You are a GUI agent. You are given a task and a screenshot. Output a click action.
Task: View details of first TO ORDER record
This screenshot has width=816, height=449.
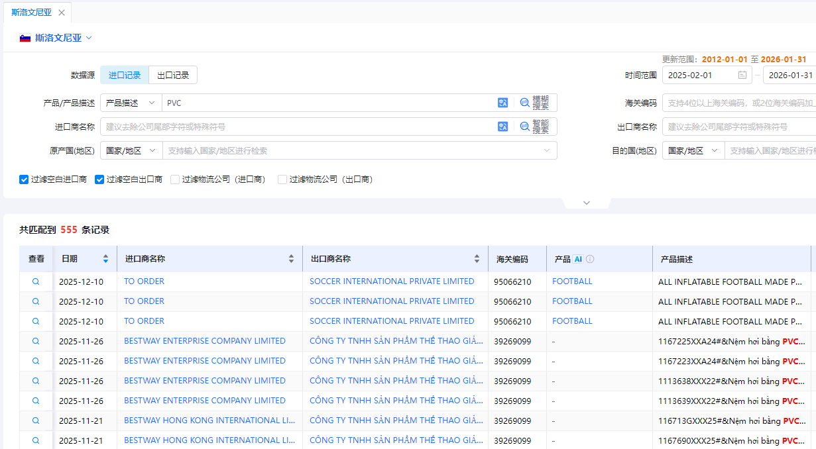[x=36, y=281]
